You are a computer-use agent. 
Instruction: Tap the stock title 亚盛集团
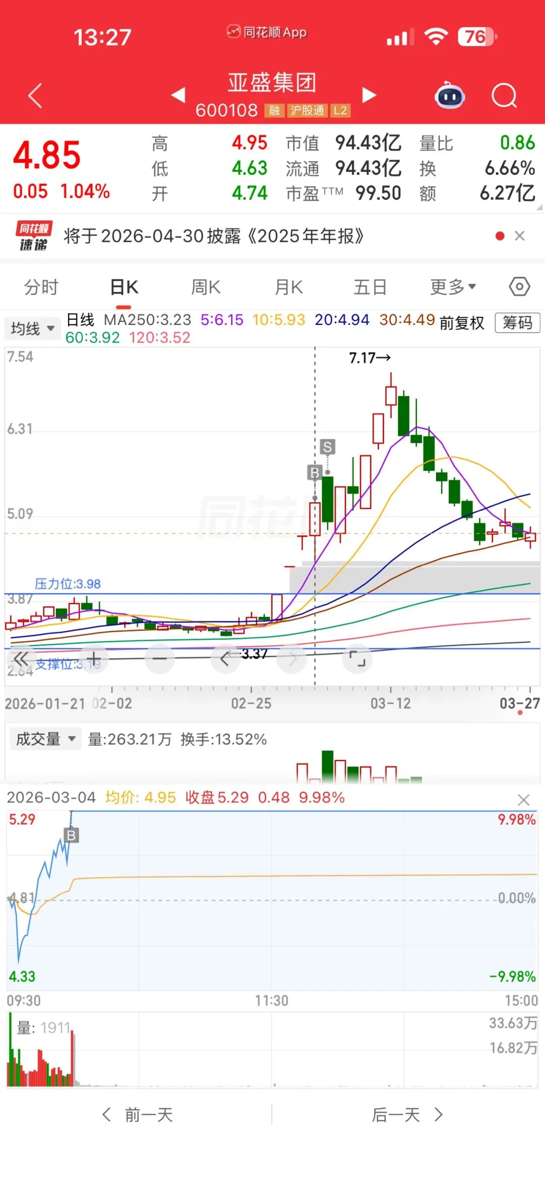[272, 83]
